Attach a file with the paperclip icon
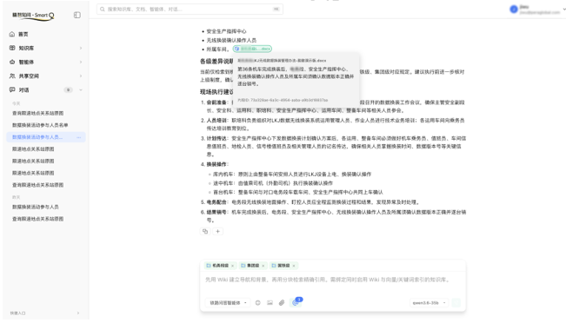This screenshot has width=566, height=323. tap(282, 303)
